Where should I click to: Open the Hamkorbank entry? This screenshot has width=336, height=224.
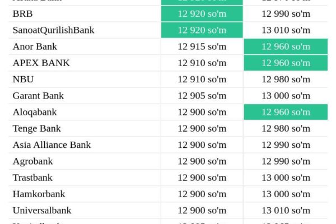[x=39, y=194]
